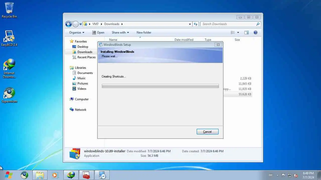This screenshot has width=321, height=180.
Task: Select the VM7 breadcrumb in address bar
Action: click(95, 24)
